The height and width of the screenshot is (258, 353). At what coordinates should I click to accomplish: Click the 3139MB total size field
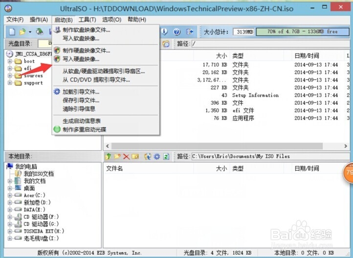pyautogui.click(x=243, y=32)
